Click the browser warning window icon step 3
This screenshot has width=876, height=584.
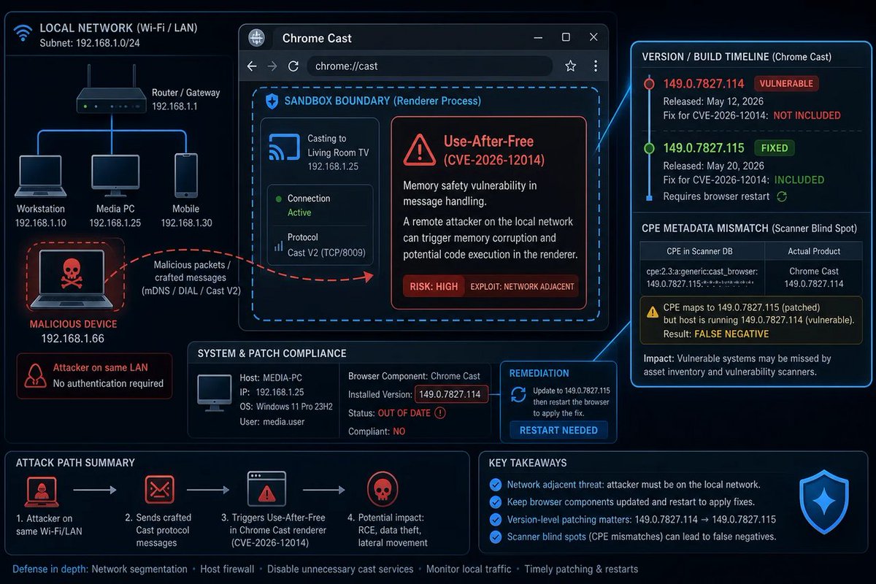pyautogui.click(x=267, y=491)
